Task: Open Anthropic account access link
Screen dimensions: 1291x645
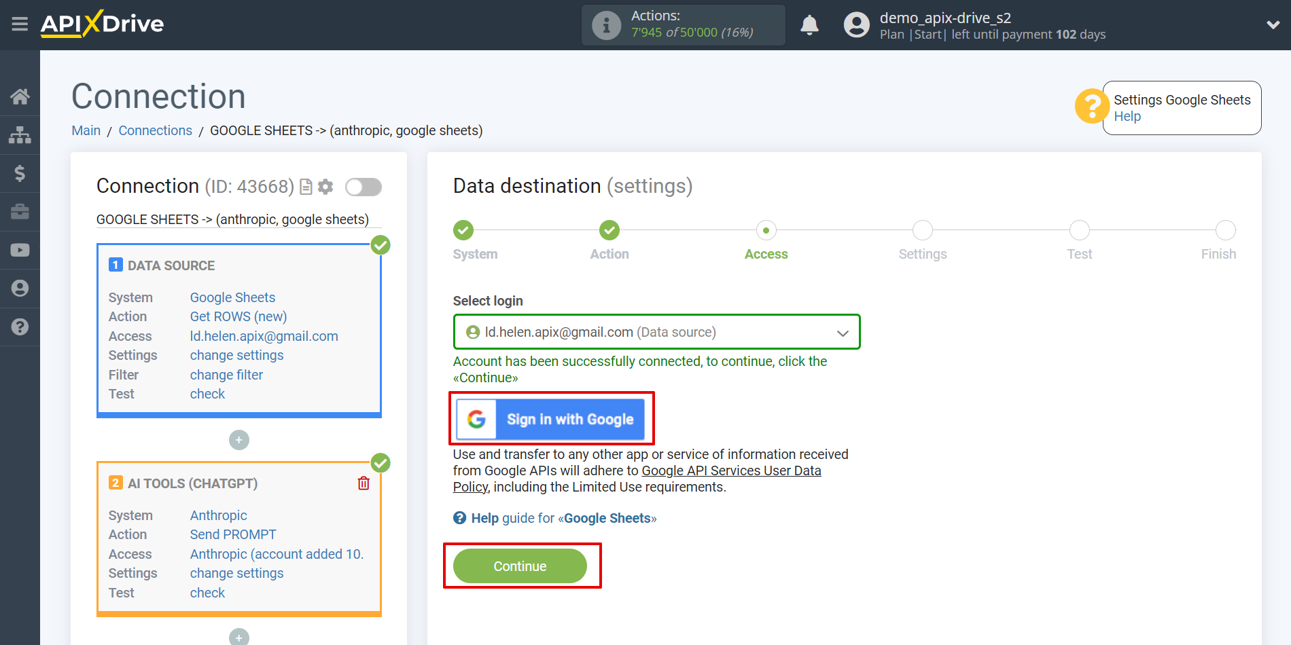Action: [277, 554]
